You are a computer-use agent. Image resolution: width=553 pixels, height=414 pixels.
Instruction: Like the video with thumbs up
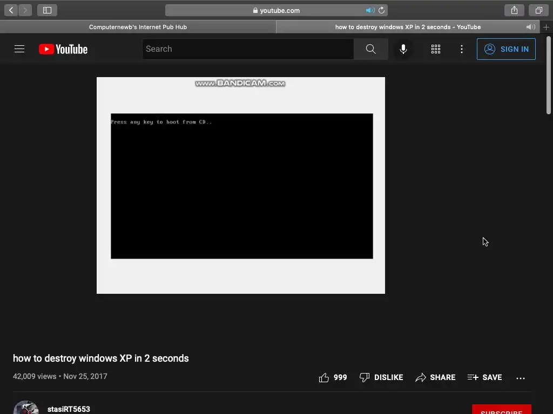[333, 377]
